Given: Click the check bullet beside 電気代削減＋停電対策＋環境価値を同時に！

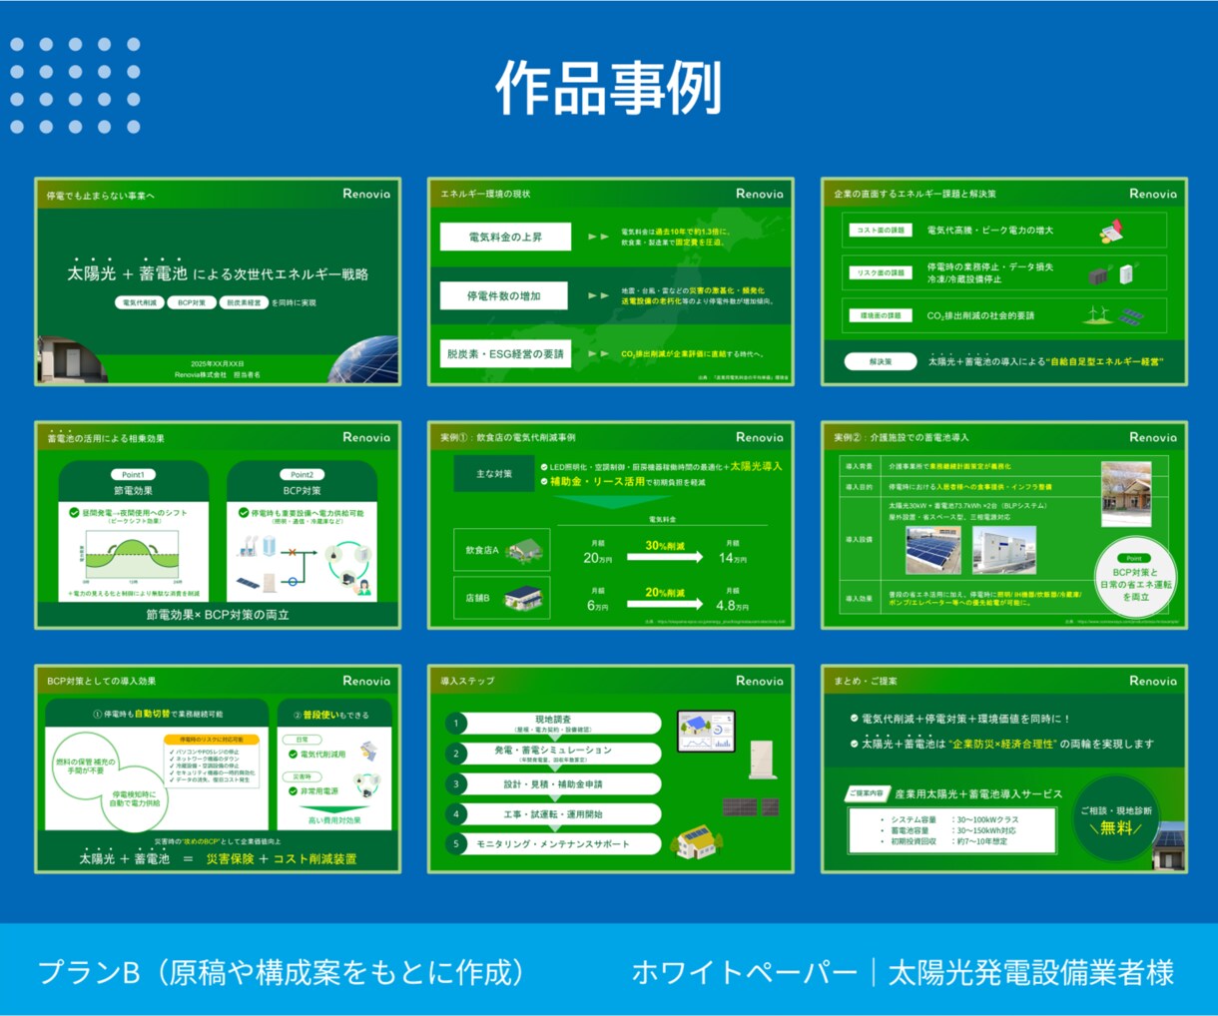Looking at the screenshot, I should (854, 718).
